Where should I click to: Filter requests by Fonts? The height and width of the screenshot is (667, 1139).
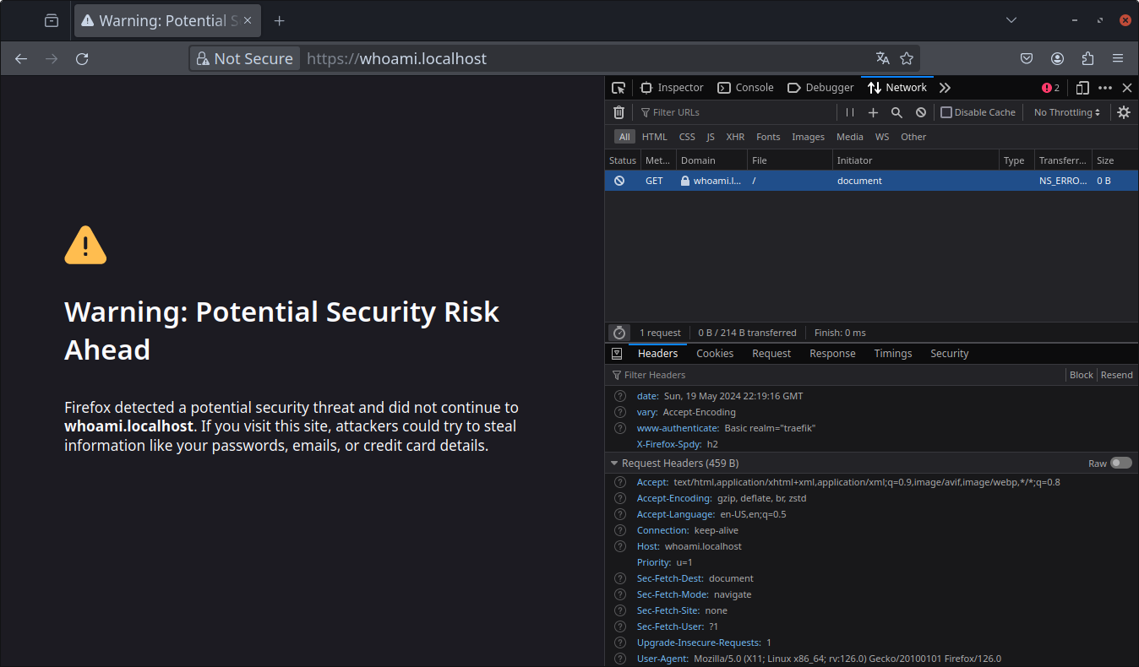(768, 137)
